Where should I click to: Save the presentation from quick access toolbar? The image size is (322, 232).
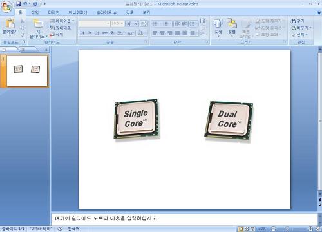point(19,4)
